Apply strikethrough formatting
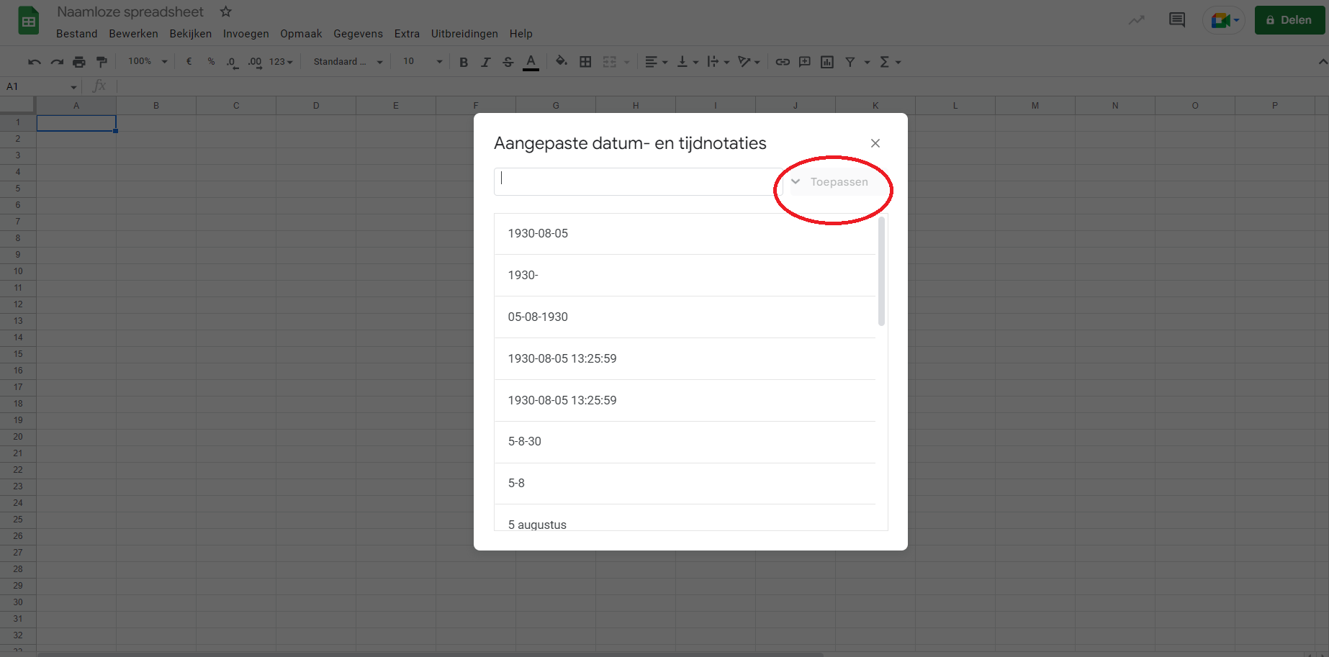Screen dimensions: 1329x657 point(508,62)
